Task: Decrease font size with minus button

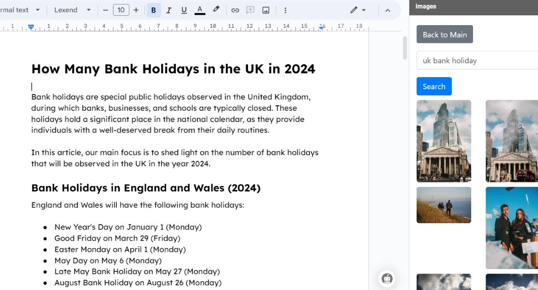Action: coord(105,10)
